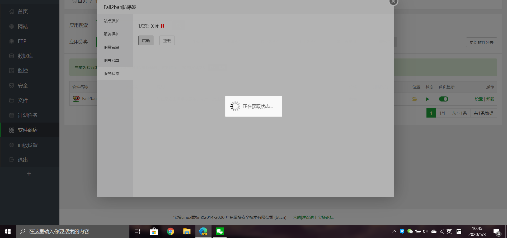Image resolution: width=507 pixels, height=238 pixels.
Task: Select the 安全 security section
Action: [23, 85]
